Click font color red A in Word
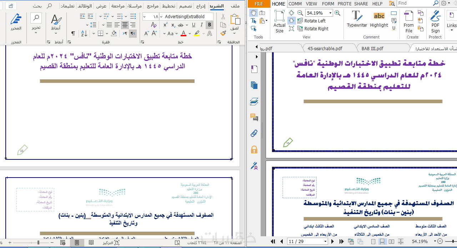 coord(184,33)
